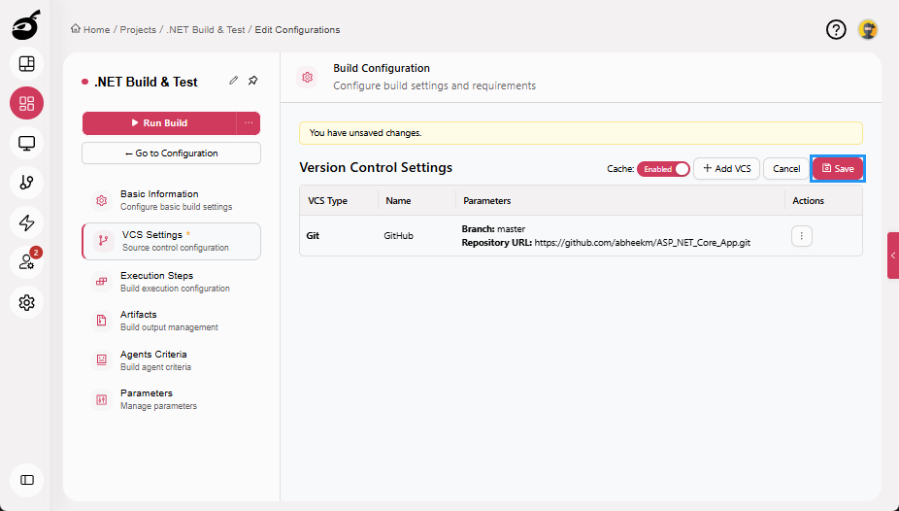Click the Repository URL text
Screen dimensions: 899x511
coord(606,243)
